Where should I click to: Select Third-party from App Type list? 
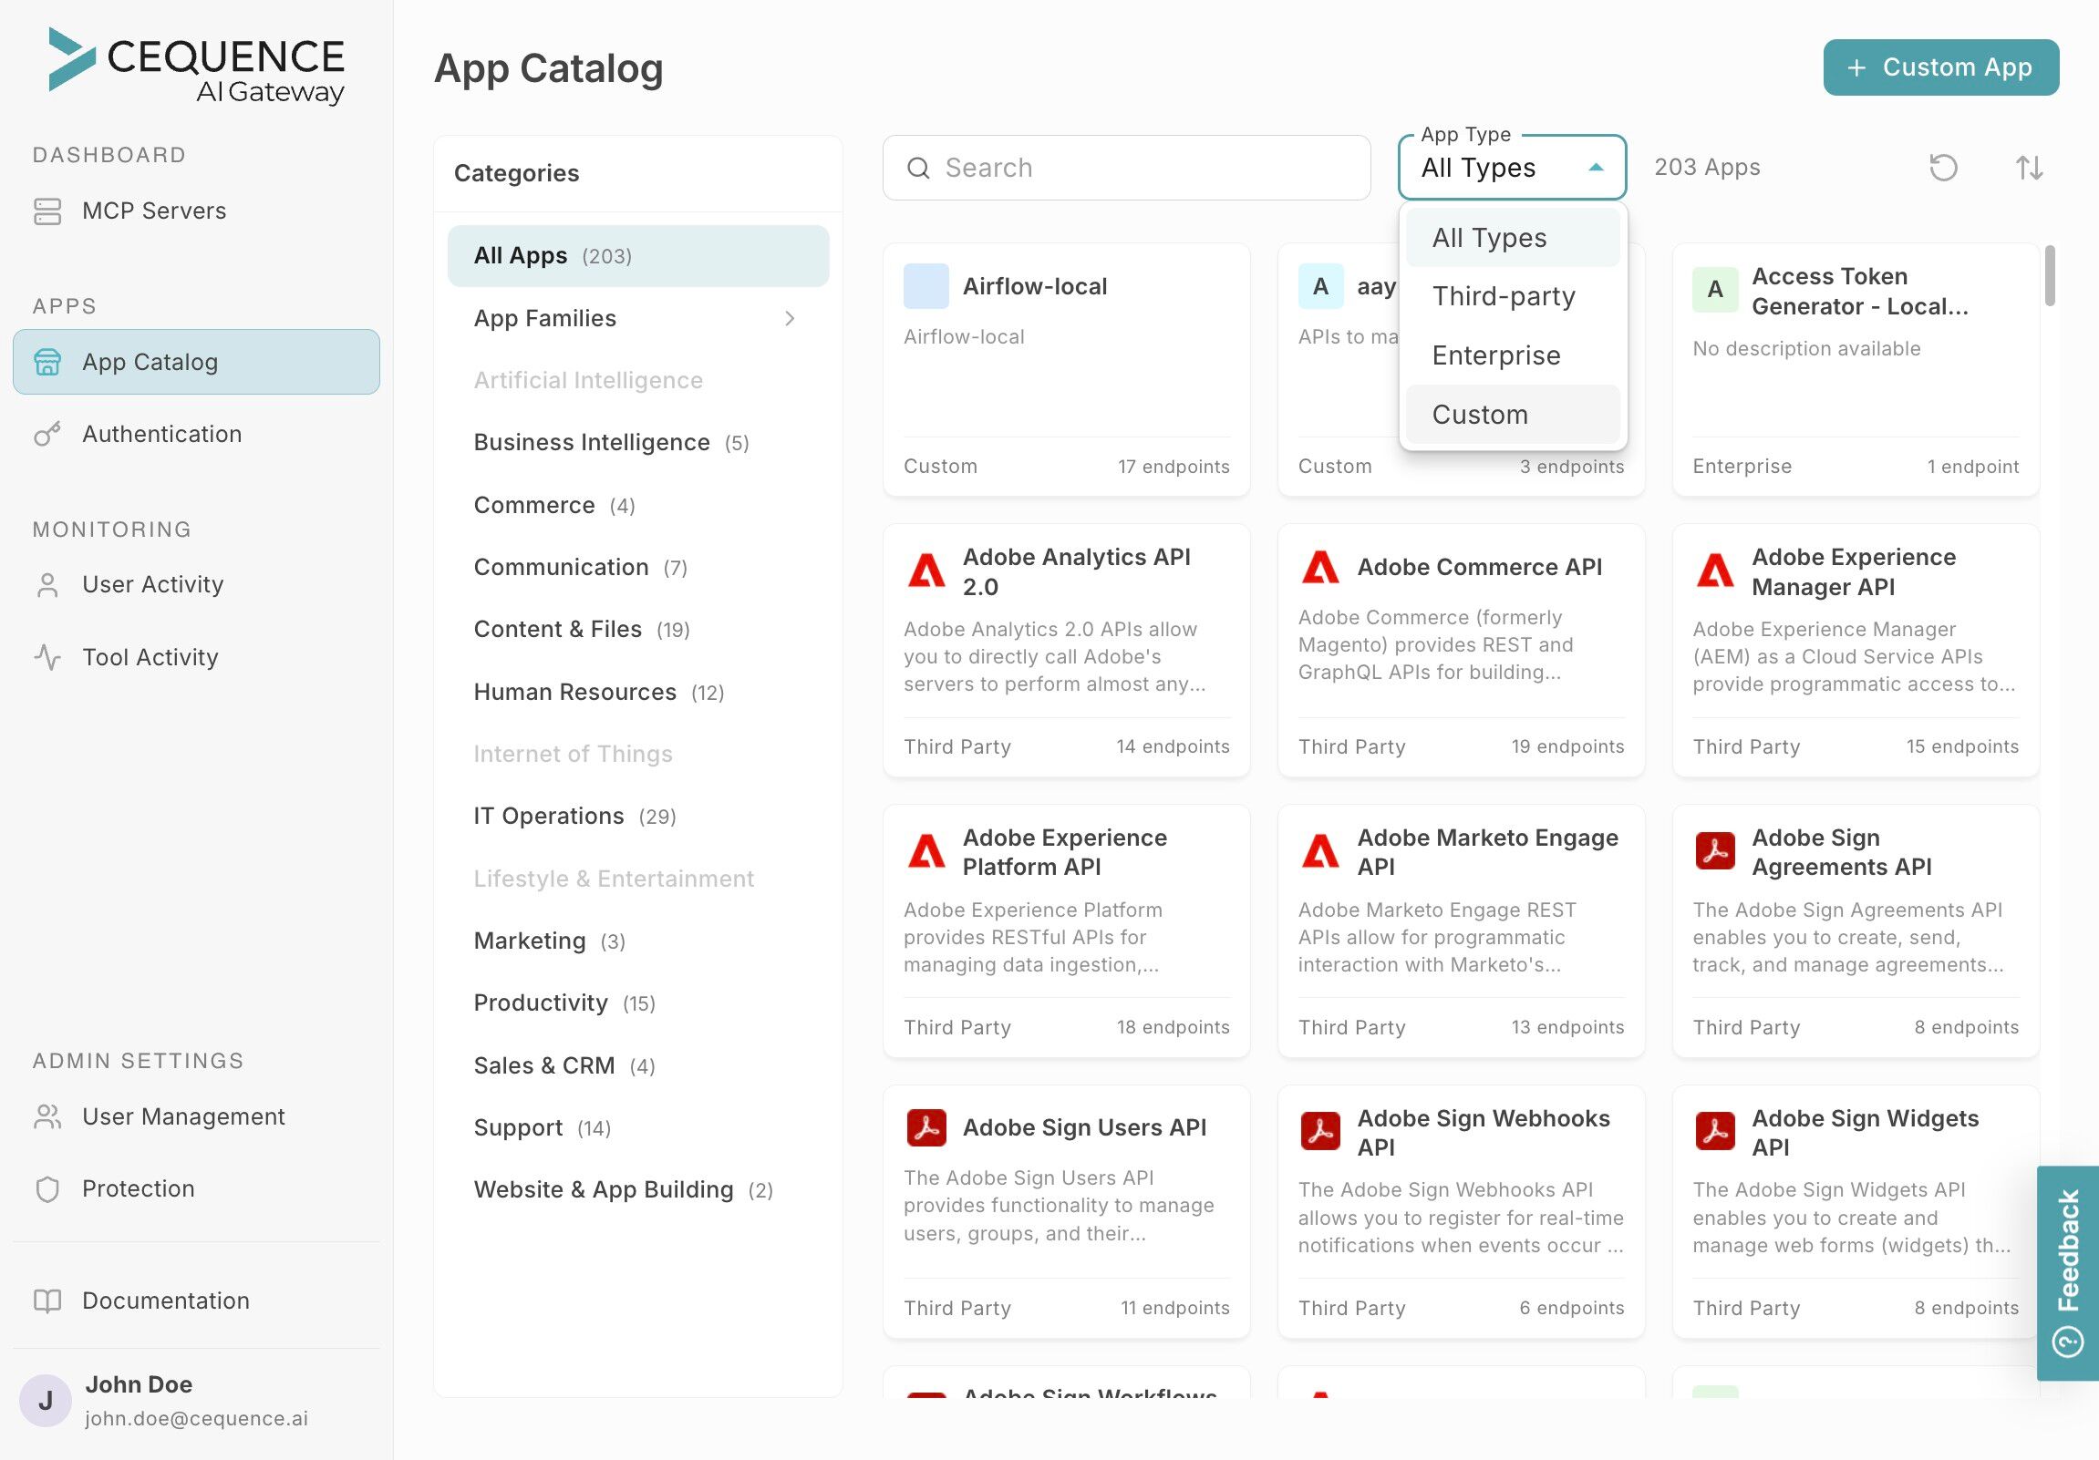1503,296
